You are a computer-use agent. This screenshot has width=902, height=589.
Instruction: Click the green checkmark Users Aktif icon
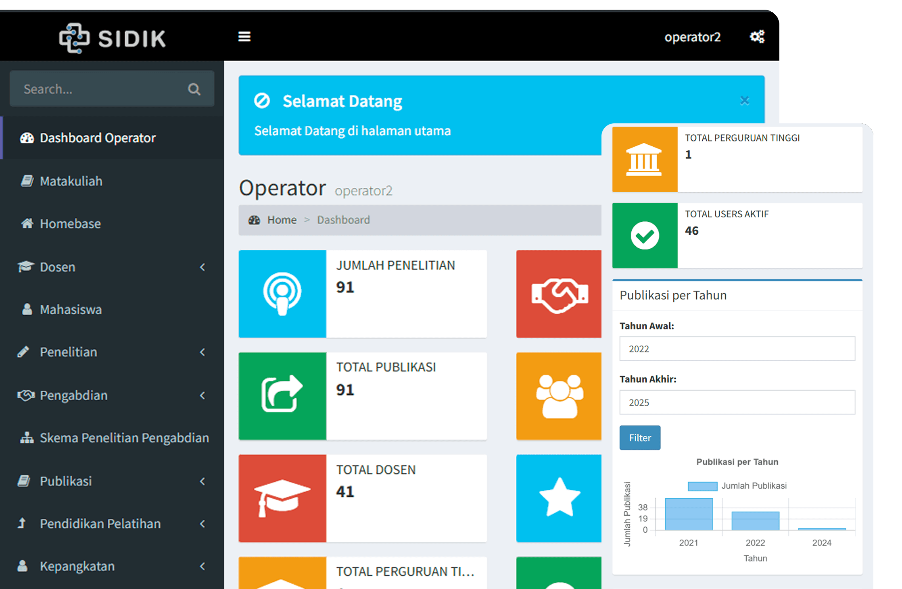click(x=645, y=235)
